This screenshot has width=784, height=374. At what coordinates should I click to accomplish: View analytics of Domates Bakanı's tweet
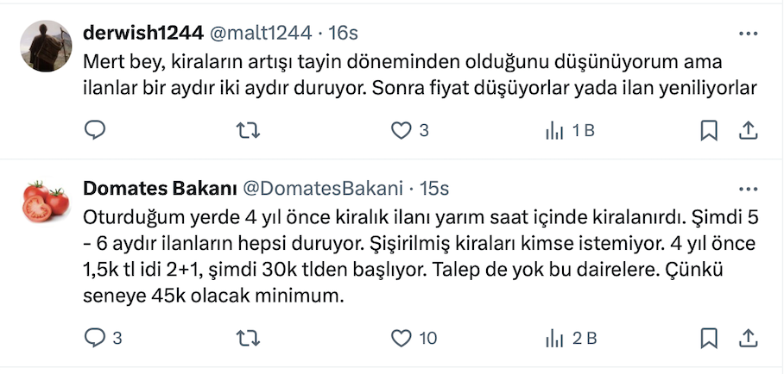553,338
